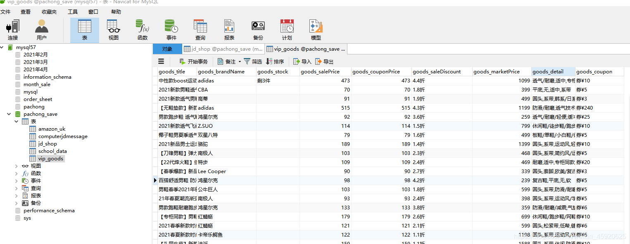Open the 连接 connection tool
The image size is (630, 244).
(x=13, y=30)
